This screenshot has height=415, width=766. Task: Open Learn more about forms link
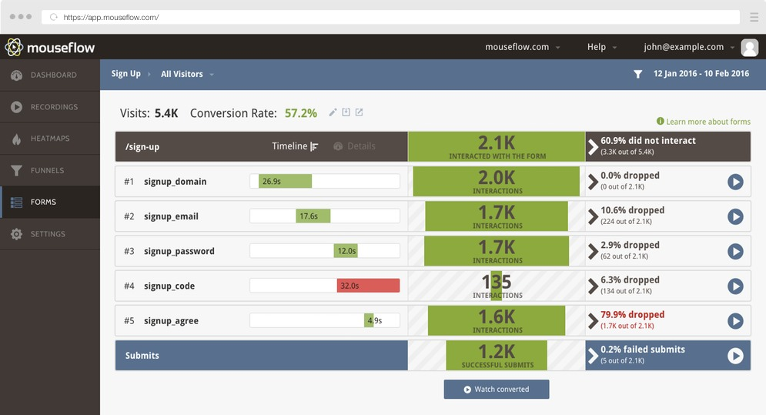click(x=707, y=122)
